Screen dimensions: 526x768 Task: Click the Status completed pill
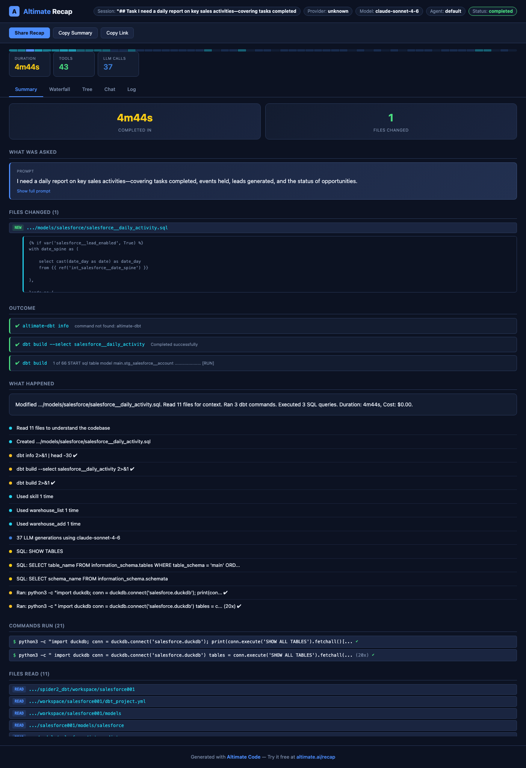pos(492,11)
